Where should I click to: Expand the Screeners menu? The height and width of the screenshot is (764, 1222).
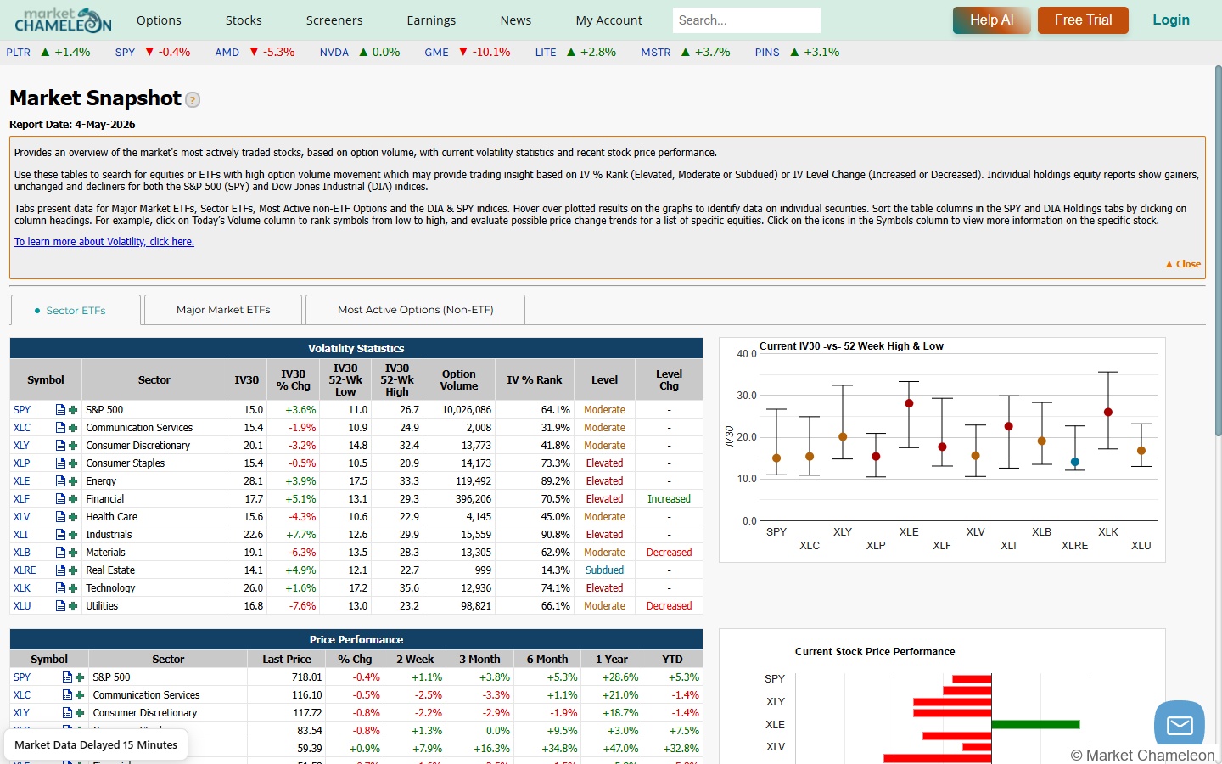[x=334, y=20]
